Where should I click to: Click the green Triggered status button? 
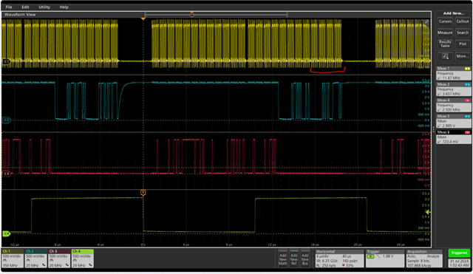459,253
